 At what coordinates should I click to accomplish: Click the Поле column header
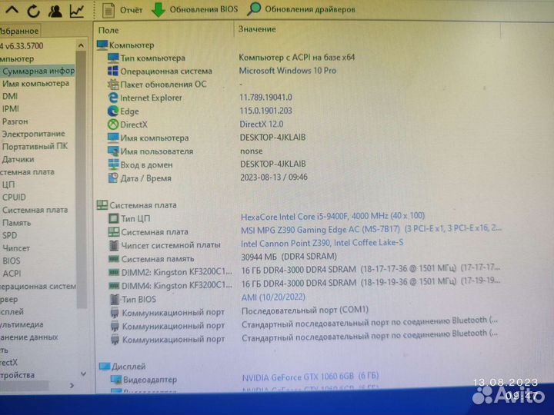(x=108, y=29)
